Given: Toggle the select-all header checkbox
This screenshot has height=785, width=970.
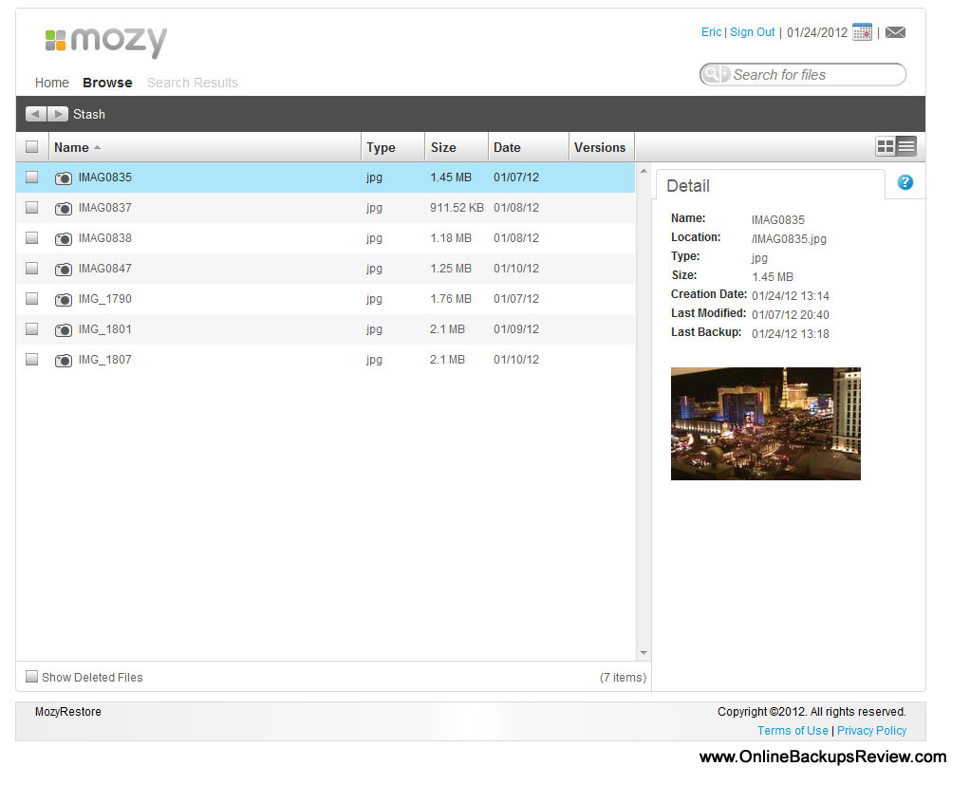Looking at the screenshot, I should 32,147.
